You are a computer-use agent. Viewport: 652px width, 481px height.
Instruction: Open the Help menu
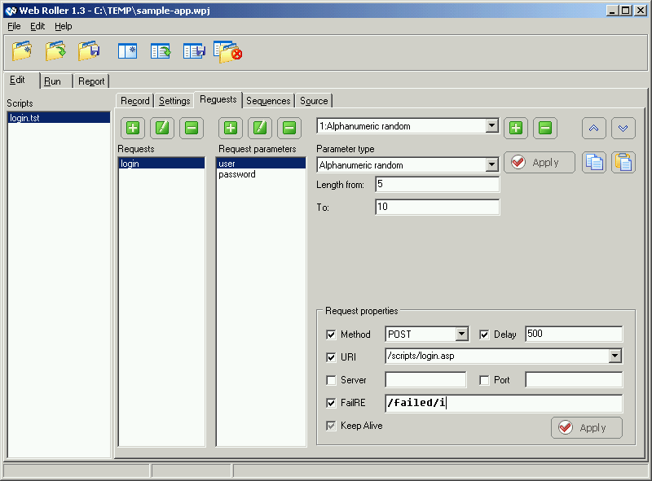[x=64, y=26]
